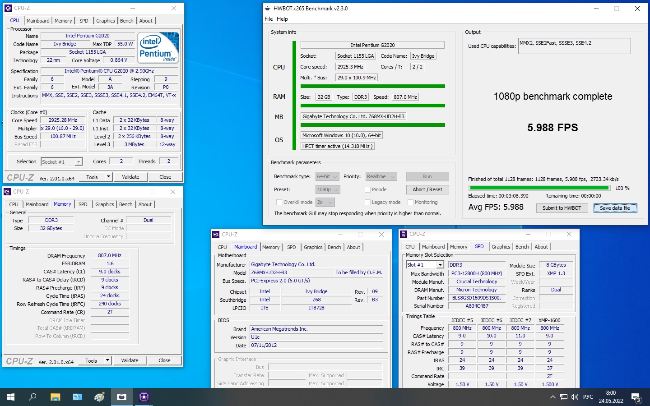This screenshot has height=406, width=650.
Task: Click the Tools button in top CPU-Z window
Action: tap(92, 177)
